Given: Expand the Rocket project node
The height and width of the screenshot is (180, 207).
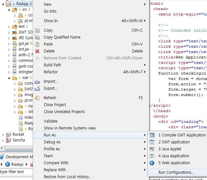Looking at the screenshot, I should point(3,135).
